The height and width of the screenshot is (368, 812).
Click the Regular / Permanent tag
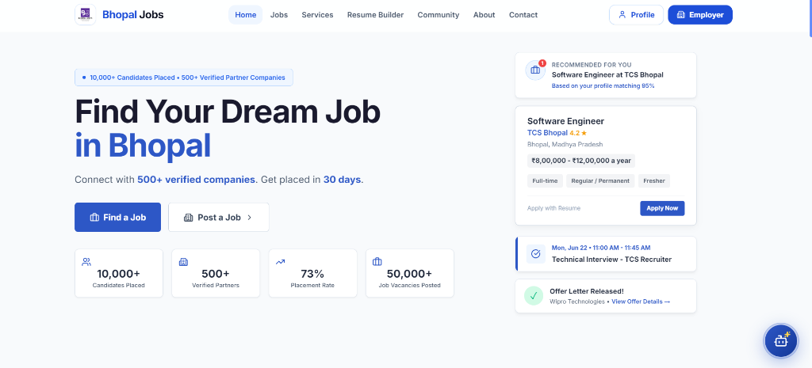601,181
